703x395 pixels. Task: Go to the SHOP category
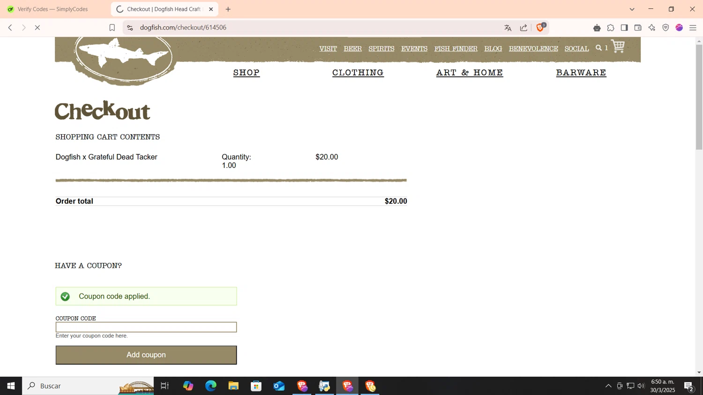pos(247,73)
